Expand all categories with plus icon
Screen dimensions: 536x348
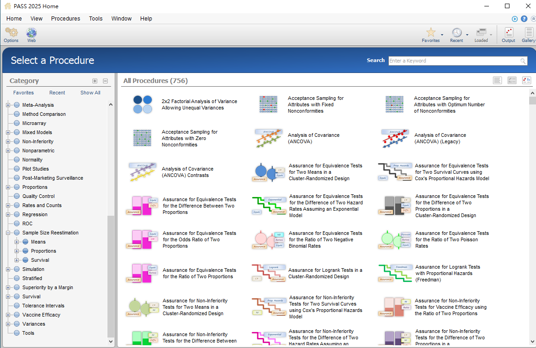tap(95, 81)
